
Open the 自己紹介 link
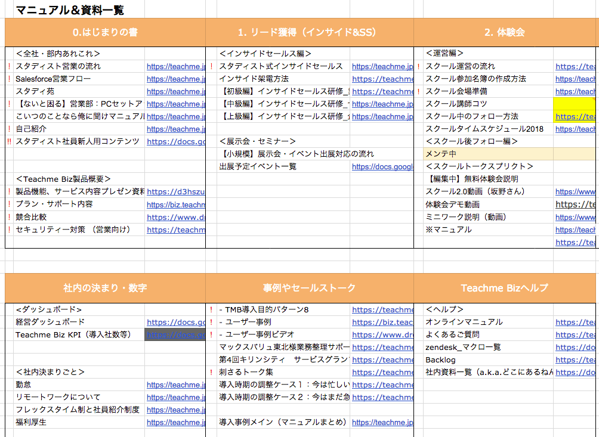pyautogui.click(x=176, y=129)
